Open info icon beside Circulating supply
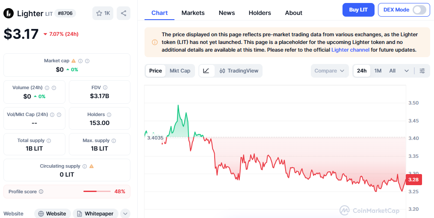Image resolution: width=434 pixels, height=218 pixels. point(85,166)
